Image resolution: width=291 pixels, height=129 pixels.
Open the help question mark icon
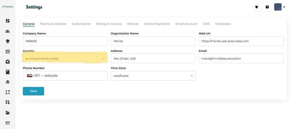click(267, 7)
